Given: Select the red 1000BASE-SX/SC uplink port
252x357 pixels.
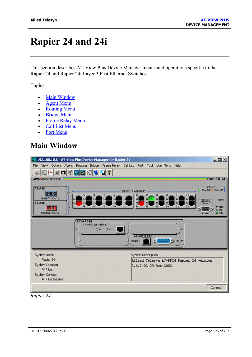Looking at the screenshot, I should [51, 208].
